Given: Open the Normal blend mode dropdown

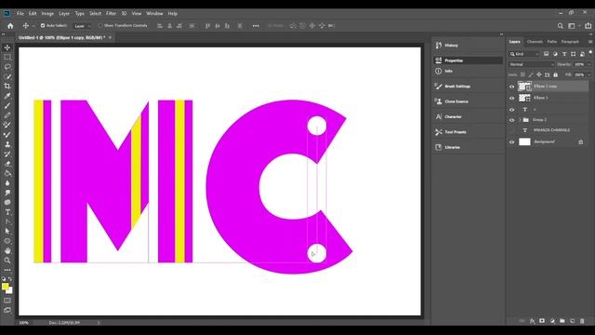Looking at the screenshot, I should point(532,64).
